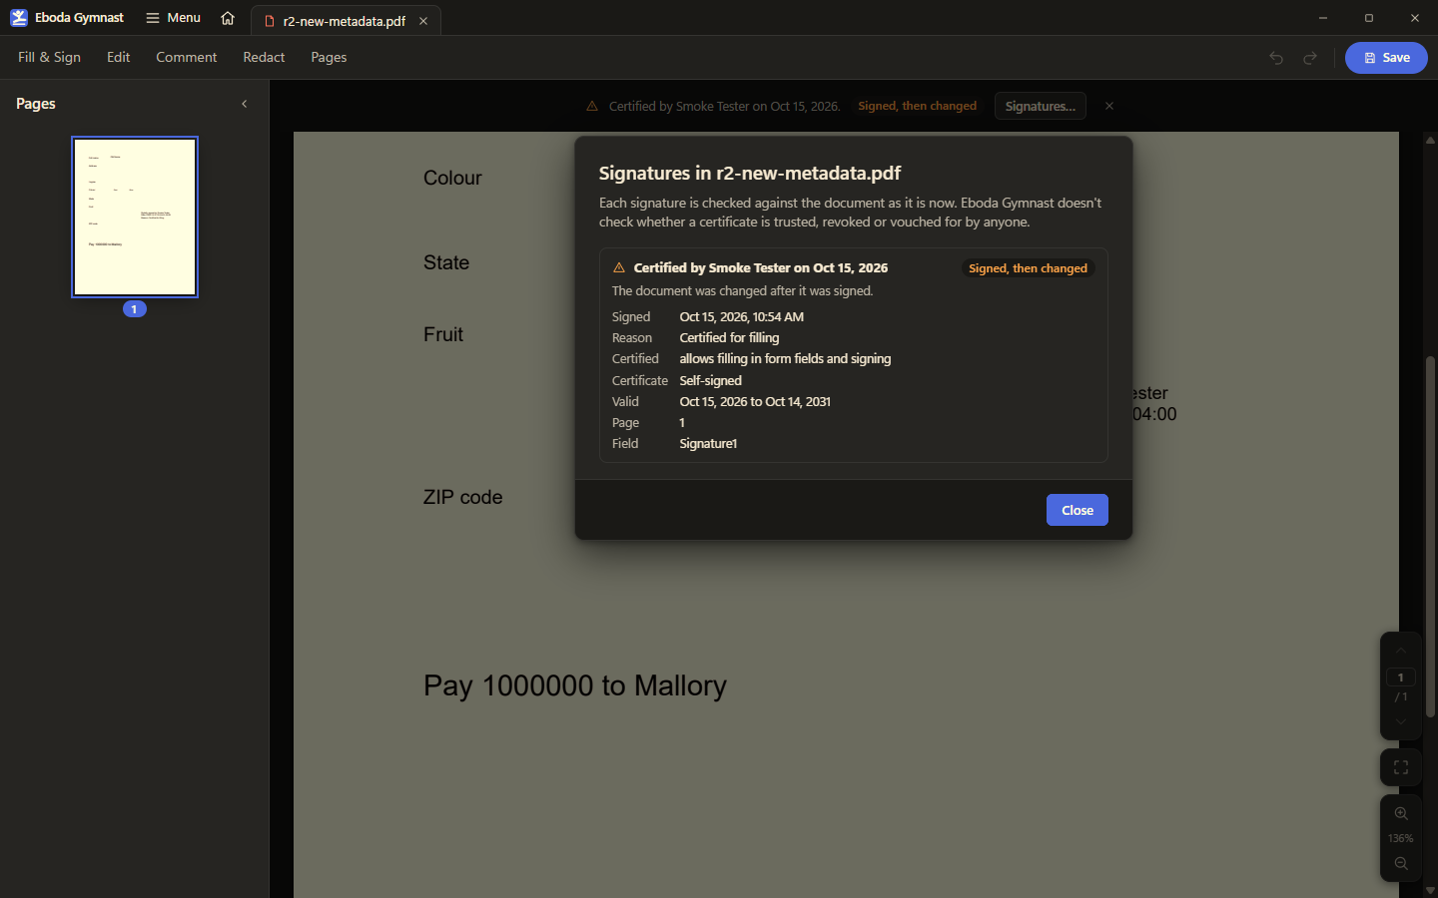1438x898 pixels.
Task: Open the Edit toolbar tab
Action: pos(119,57)
